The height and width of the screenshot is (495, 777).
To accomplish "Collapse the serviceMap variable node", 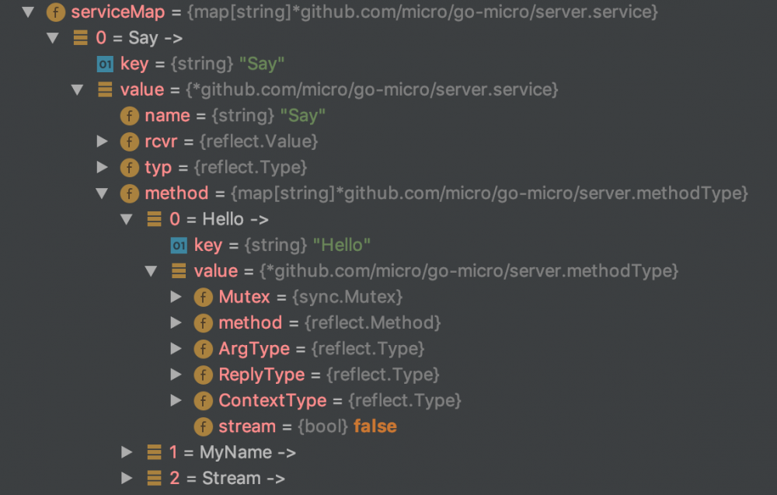I will (x=29, y=12).
